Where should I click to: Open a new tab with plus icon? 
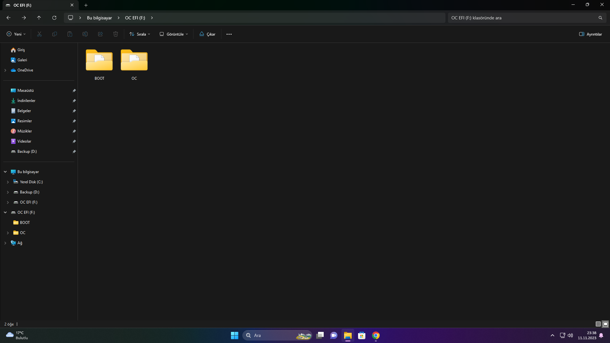[86, 5]
